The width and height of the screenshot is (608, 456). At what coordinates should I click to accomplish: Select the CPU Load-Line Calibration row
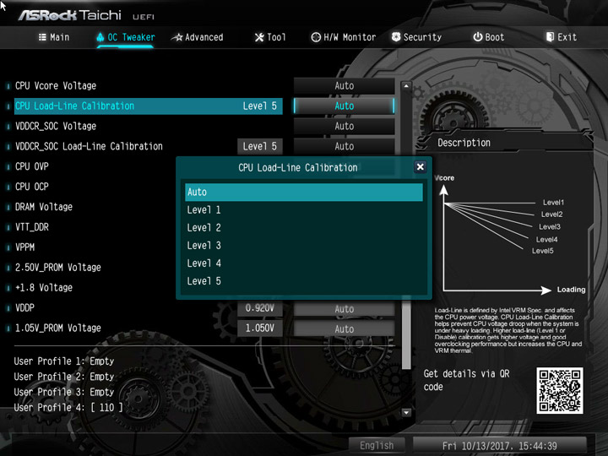(x=148, y=106)
